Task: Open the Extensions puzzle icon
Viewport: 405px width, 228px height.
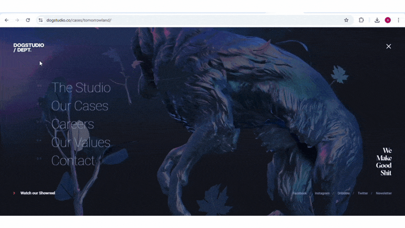Action: (361, 20)
